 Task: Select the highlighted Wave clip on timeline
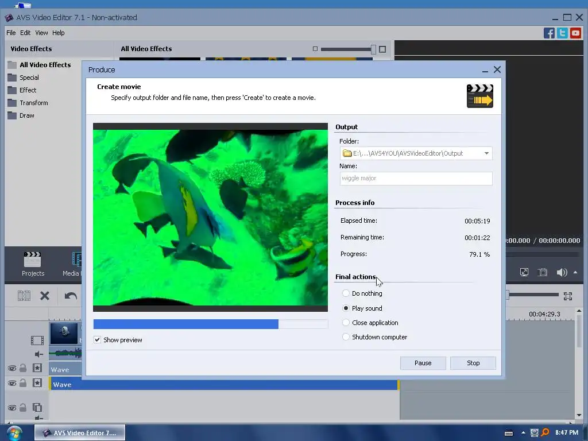[x=224, y=384]
